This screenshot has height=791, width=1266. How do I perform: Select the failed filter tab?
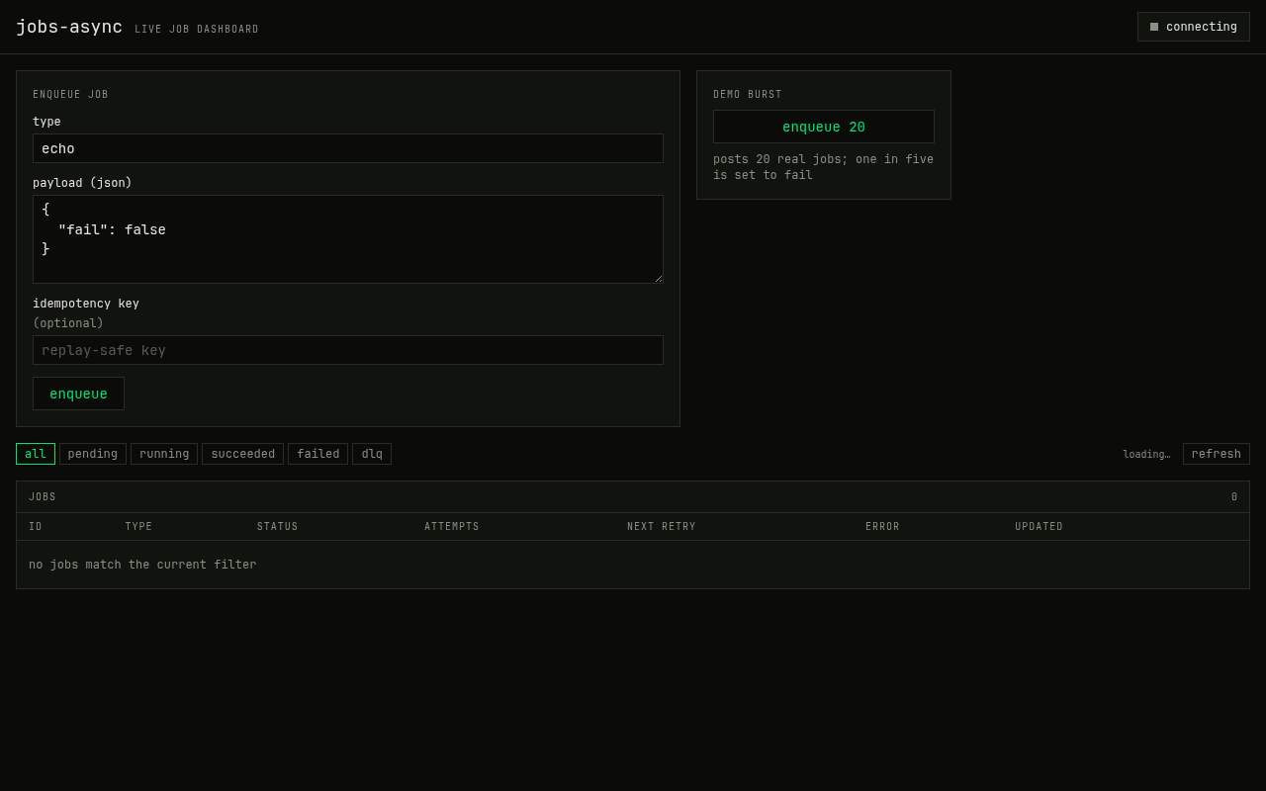[x=318, y=454]
